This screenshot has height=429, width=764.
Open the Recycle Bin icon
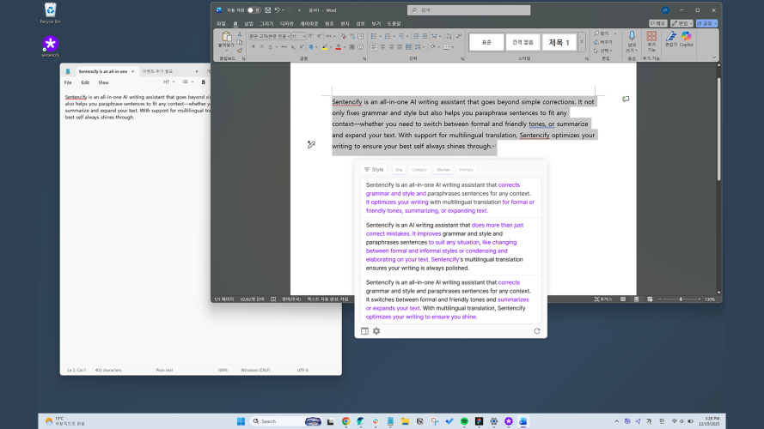[x=50, y=13]
